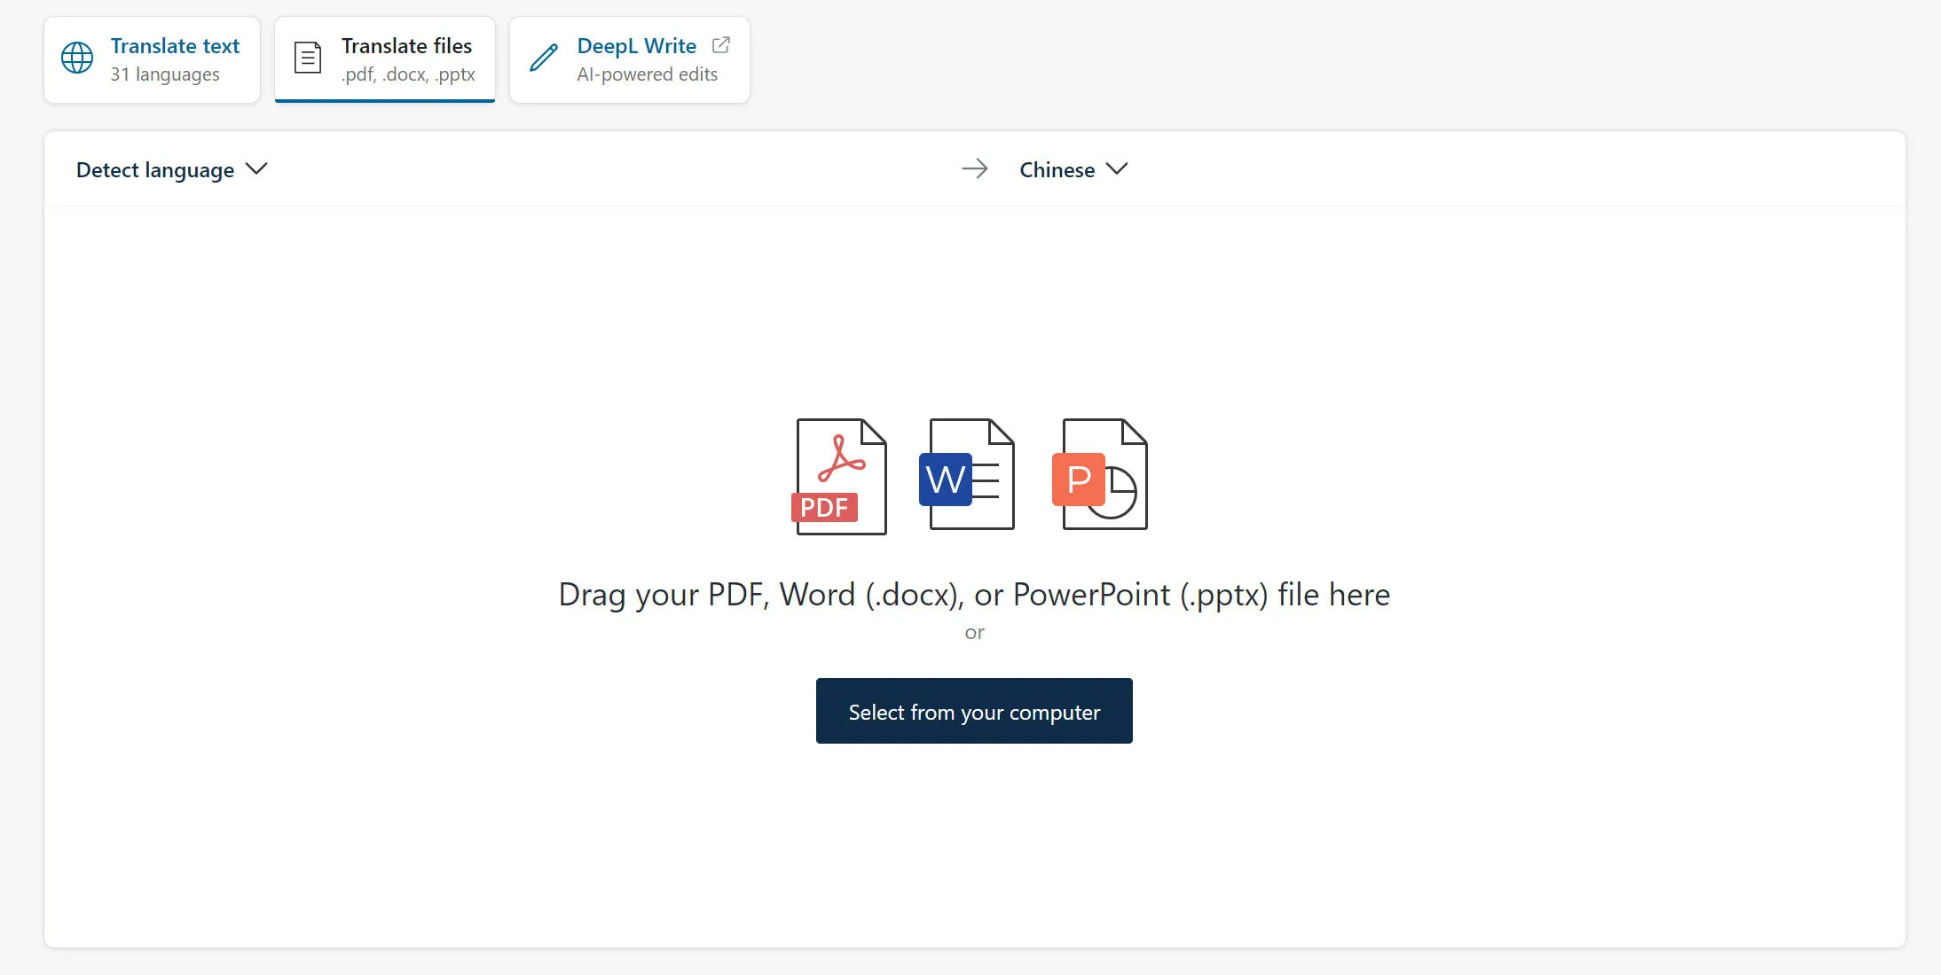
Task: Click the document icon for Translate files
Action: 308,58
